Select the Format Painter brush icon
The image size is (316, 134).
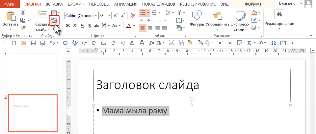tap(23, 28)
